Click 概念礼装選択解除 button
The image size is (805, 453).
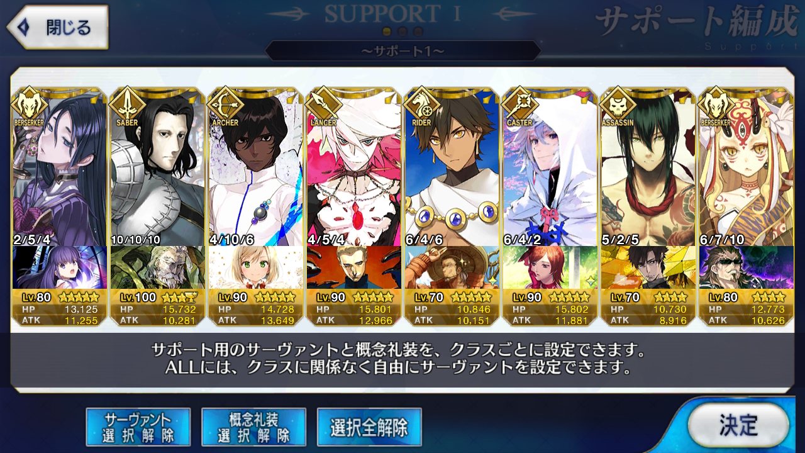pos(253,427)
